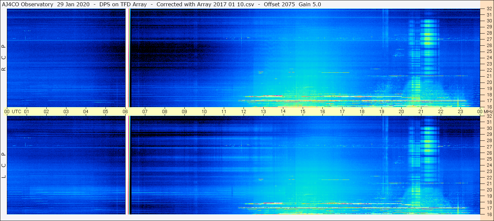Select the 07 hour marker on the time axis
Viewport: 494px width, 221px height.
pyautogui.click(x=145, y=111)
